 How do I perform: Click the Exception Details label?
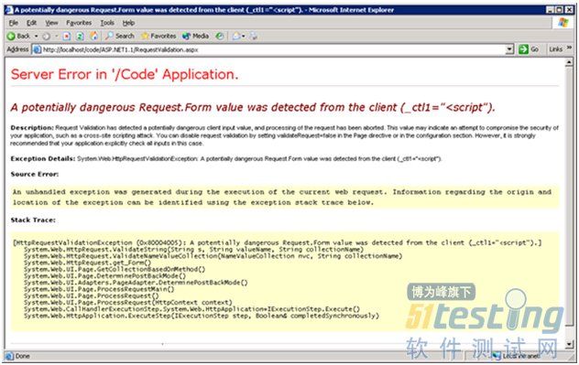point(43,158)
